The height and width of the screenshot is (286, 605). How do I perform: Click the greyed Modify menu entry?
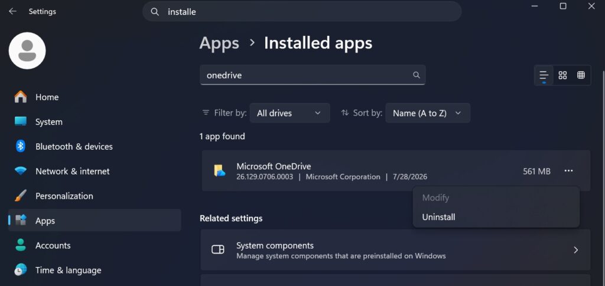[x=496, y=198]
